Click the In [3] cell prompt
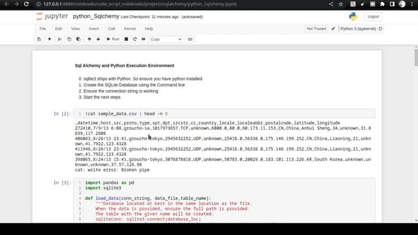The height and width of the screenshot is (235, 418). click(x=63, y=183)
